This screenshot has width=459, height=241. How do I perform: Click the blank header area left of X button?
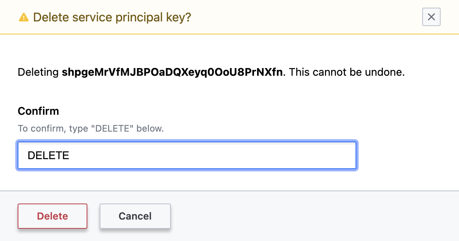tap(383, 17)
